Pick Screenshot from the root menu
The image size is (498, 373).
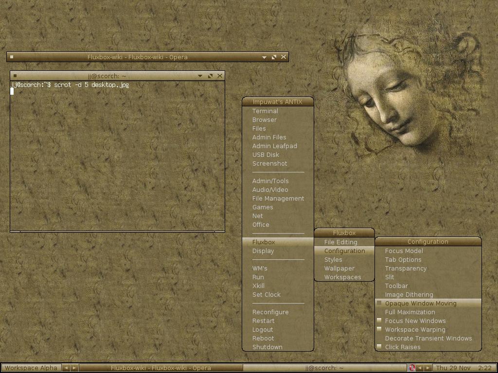coord(278,163)
